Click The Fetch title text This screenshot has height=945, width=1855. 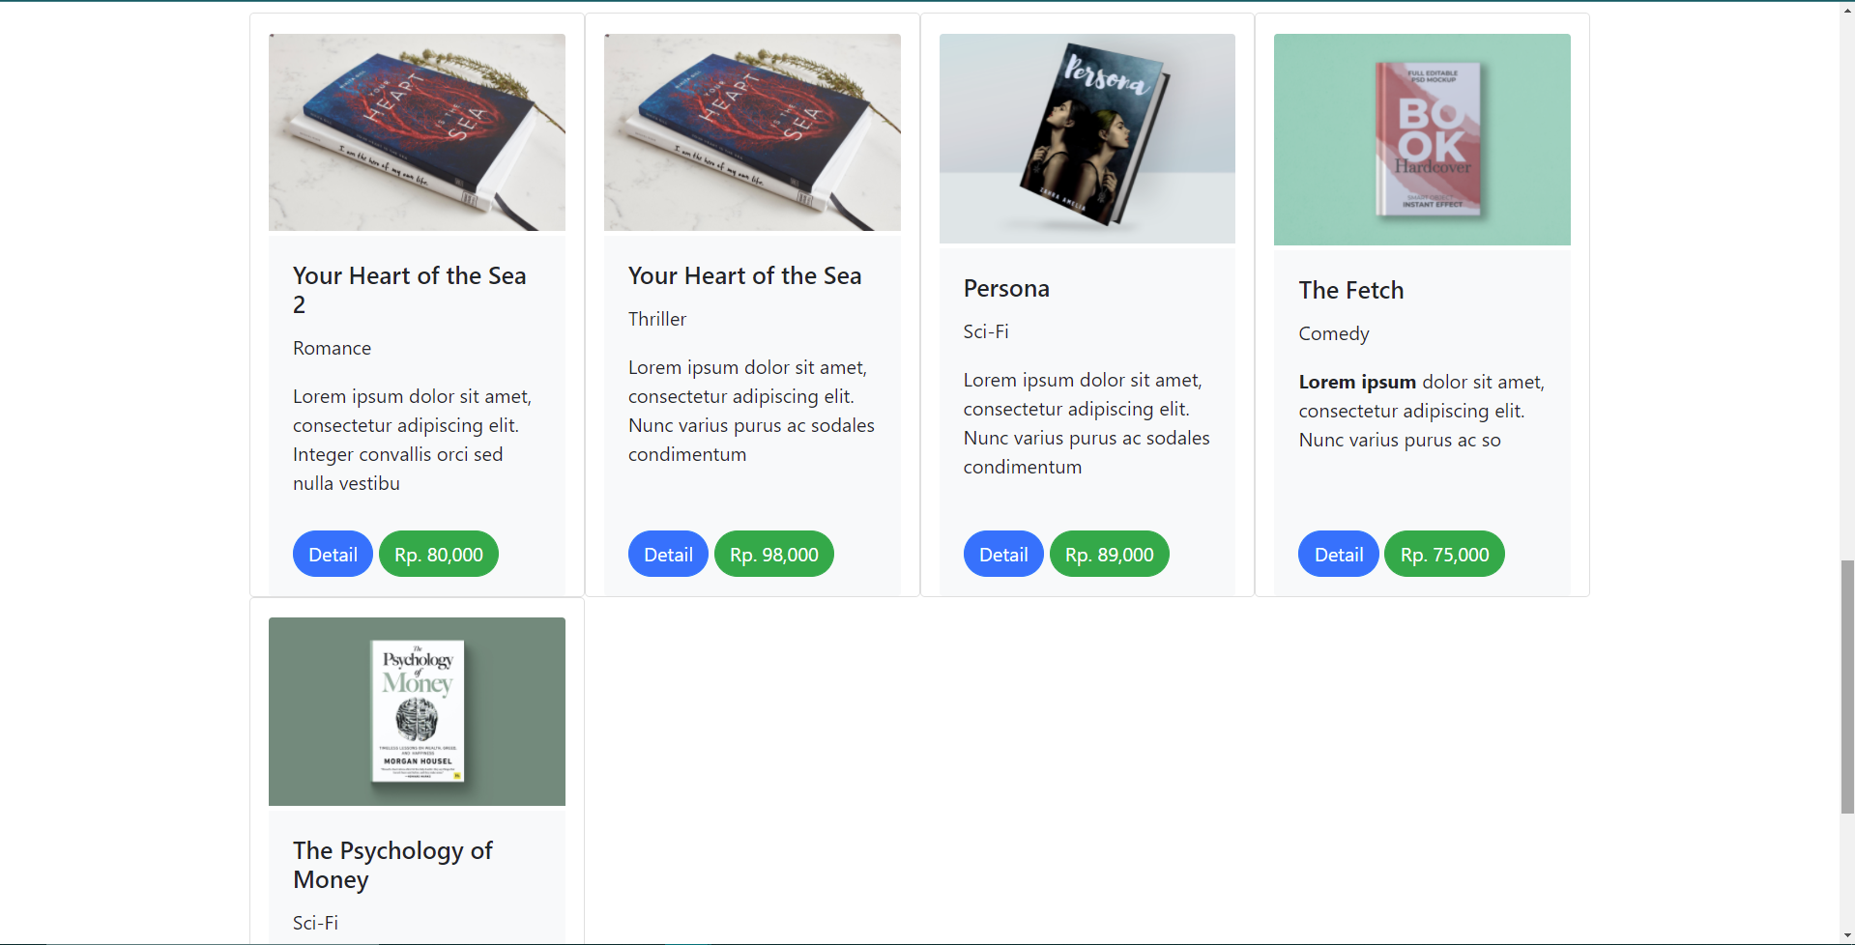point(1350,291)
